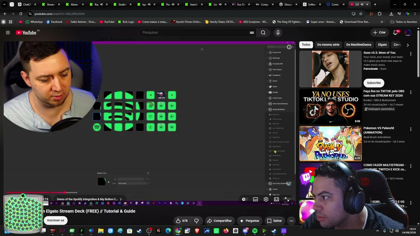Viewport: 420px width, 236px height.
Task: Open player settings gear
Action: pyautogui.click(x=266, y=199)
